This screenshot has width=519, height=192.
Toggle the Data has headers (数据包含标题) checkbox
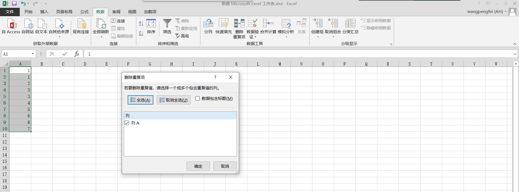coord(197,98)
